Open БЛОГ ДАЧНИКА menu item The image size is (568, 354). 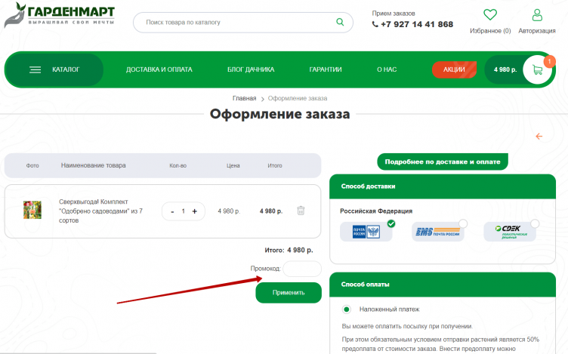click(251, 69)
